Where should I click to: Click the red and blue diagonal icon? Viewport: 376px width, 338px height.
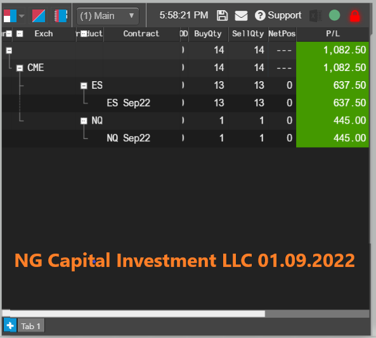tap(39, 16)
